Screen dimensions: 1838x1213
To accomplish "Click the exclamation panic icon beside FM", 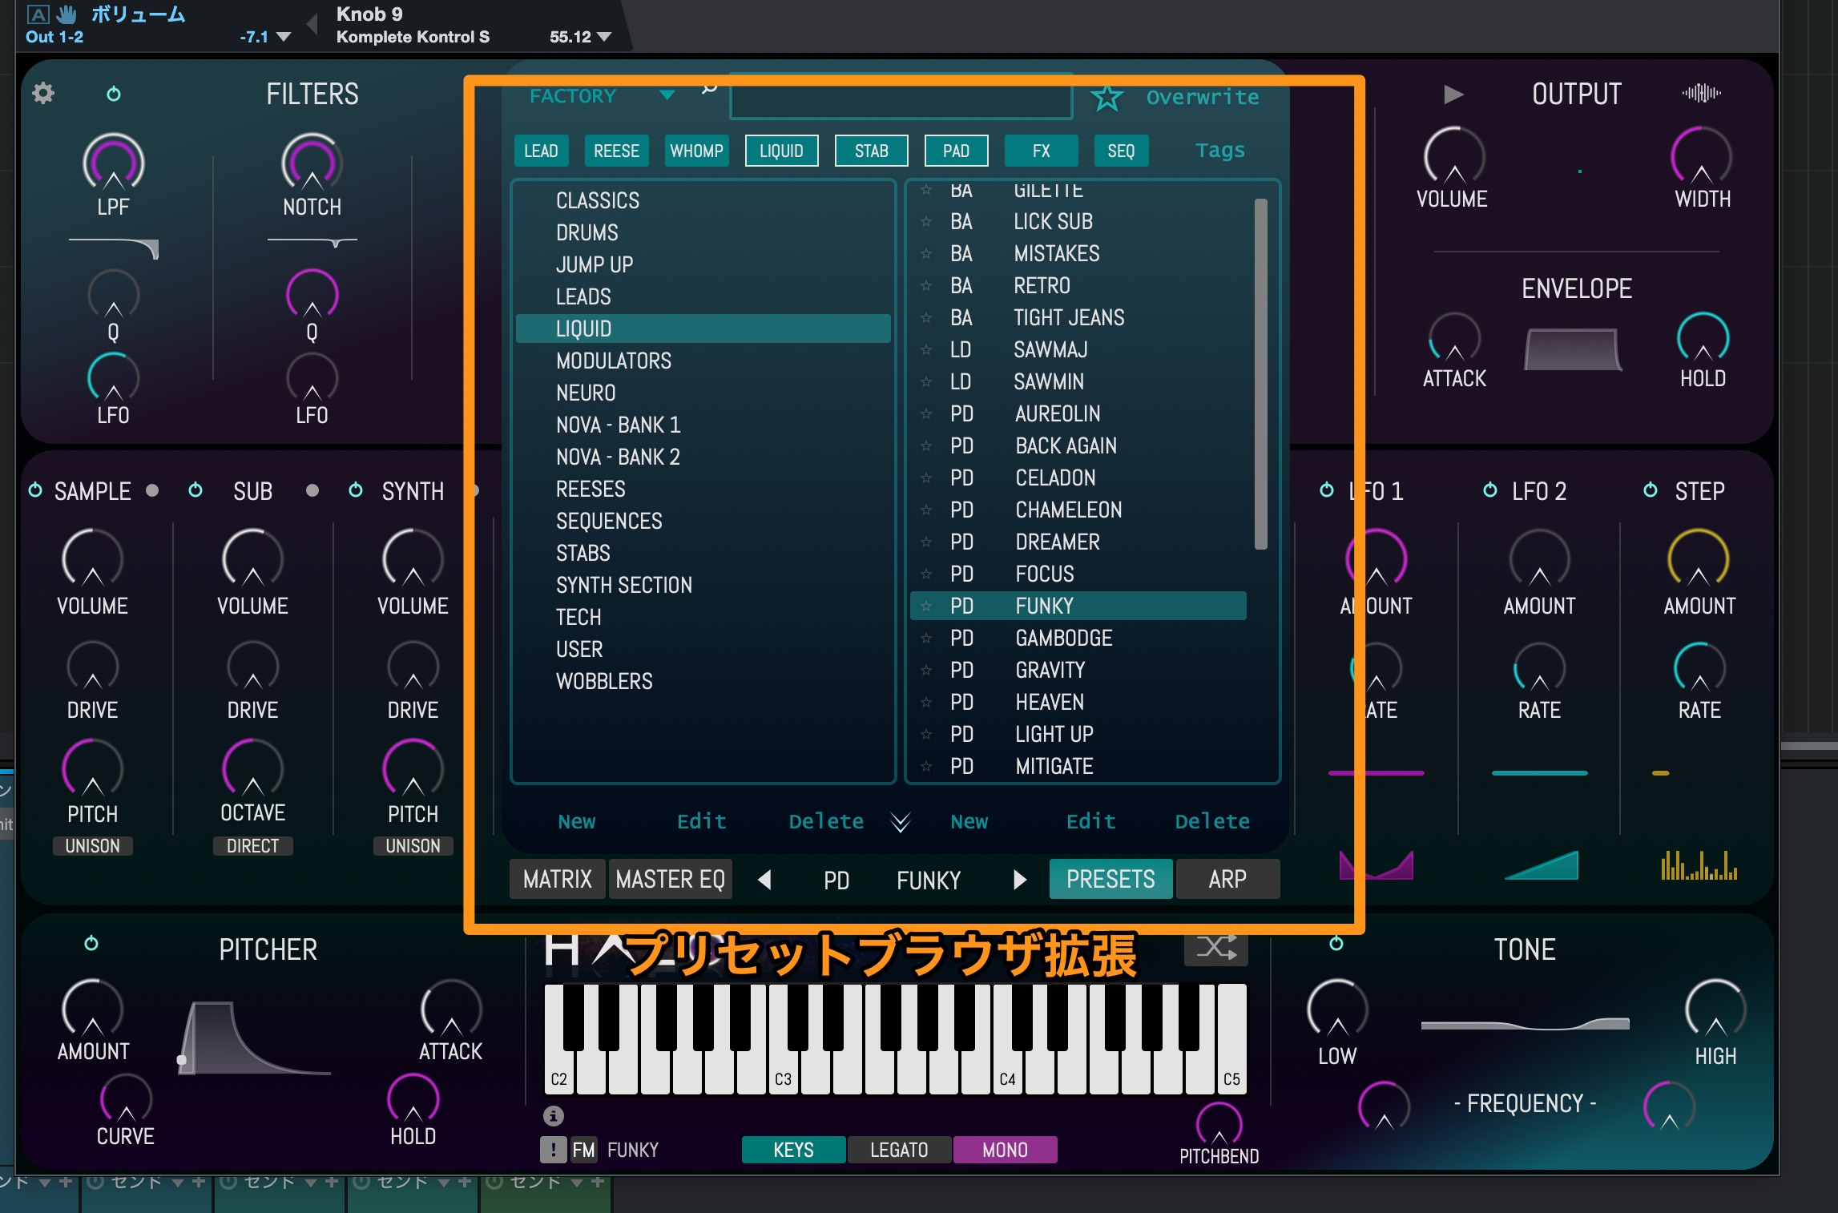I will [x=553, y=1150].
